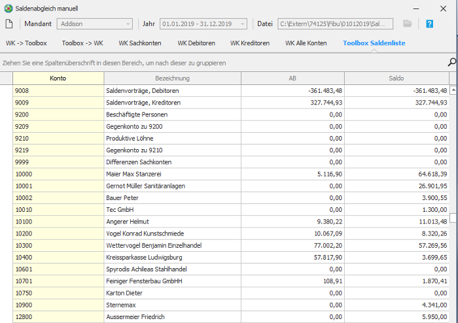Select Saldo value 64.618,39
The image size is (458, 323).
click(396, 174)
